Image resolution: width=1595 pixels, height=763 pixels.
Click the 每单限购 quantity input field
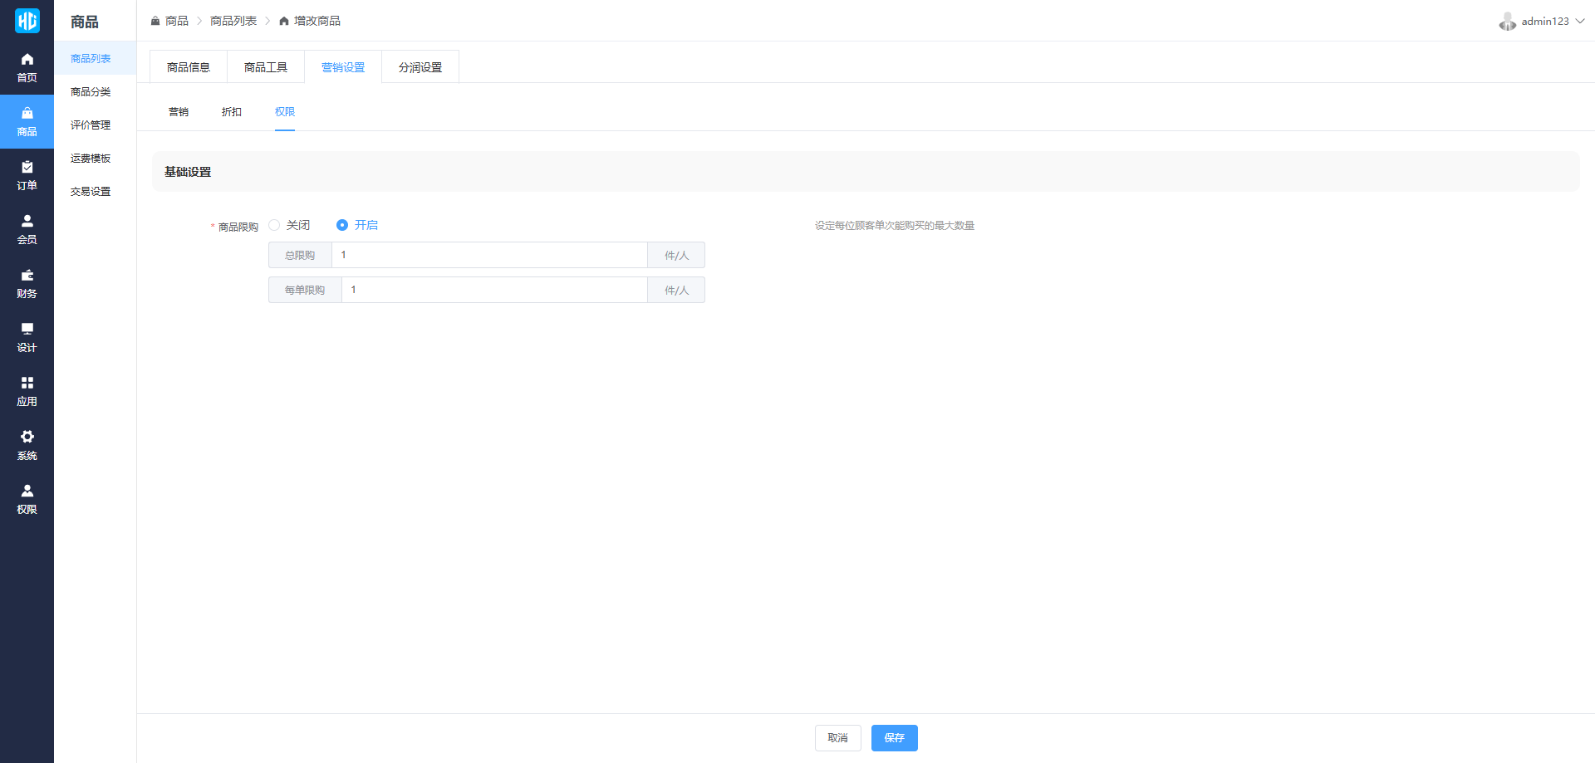(494, 290)
